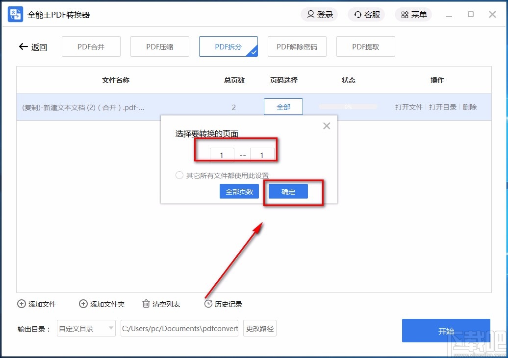Click the 清空列表 trash icon

pos(146,304)
